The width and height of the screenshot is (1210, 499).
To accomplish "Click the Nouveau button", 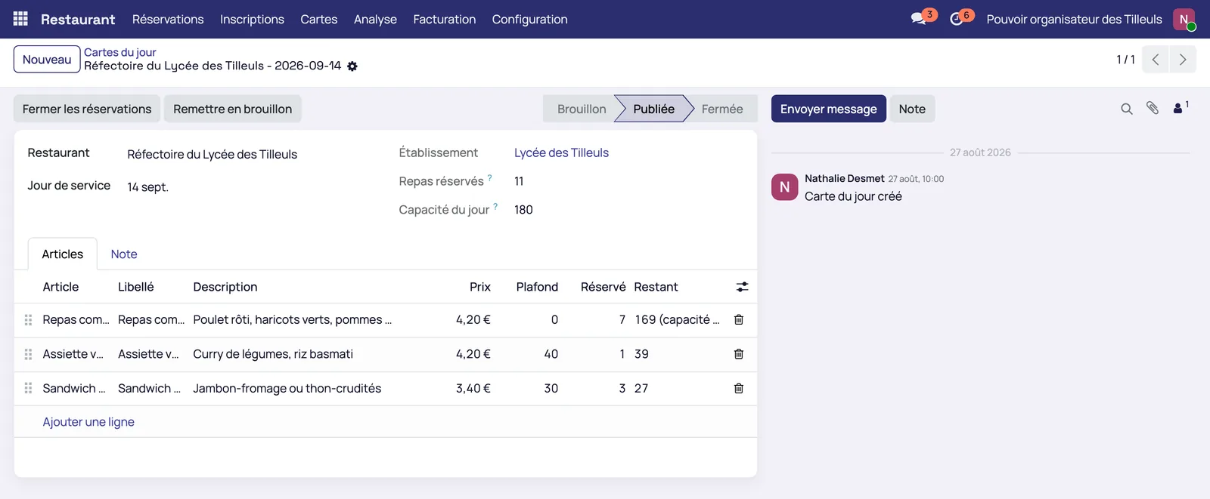I will coord(47,60).
